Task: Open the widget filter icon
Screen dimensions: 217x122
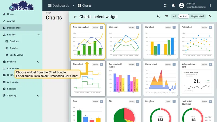Action: coord(167,16)
